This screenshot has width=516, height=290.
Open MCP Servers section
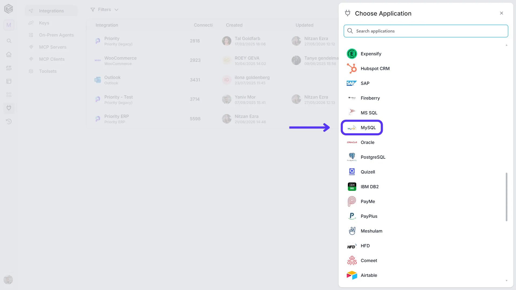coord(51,47)
